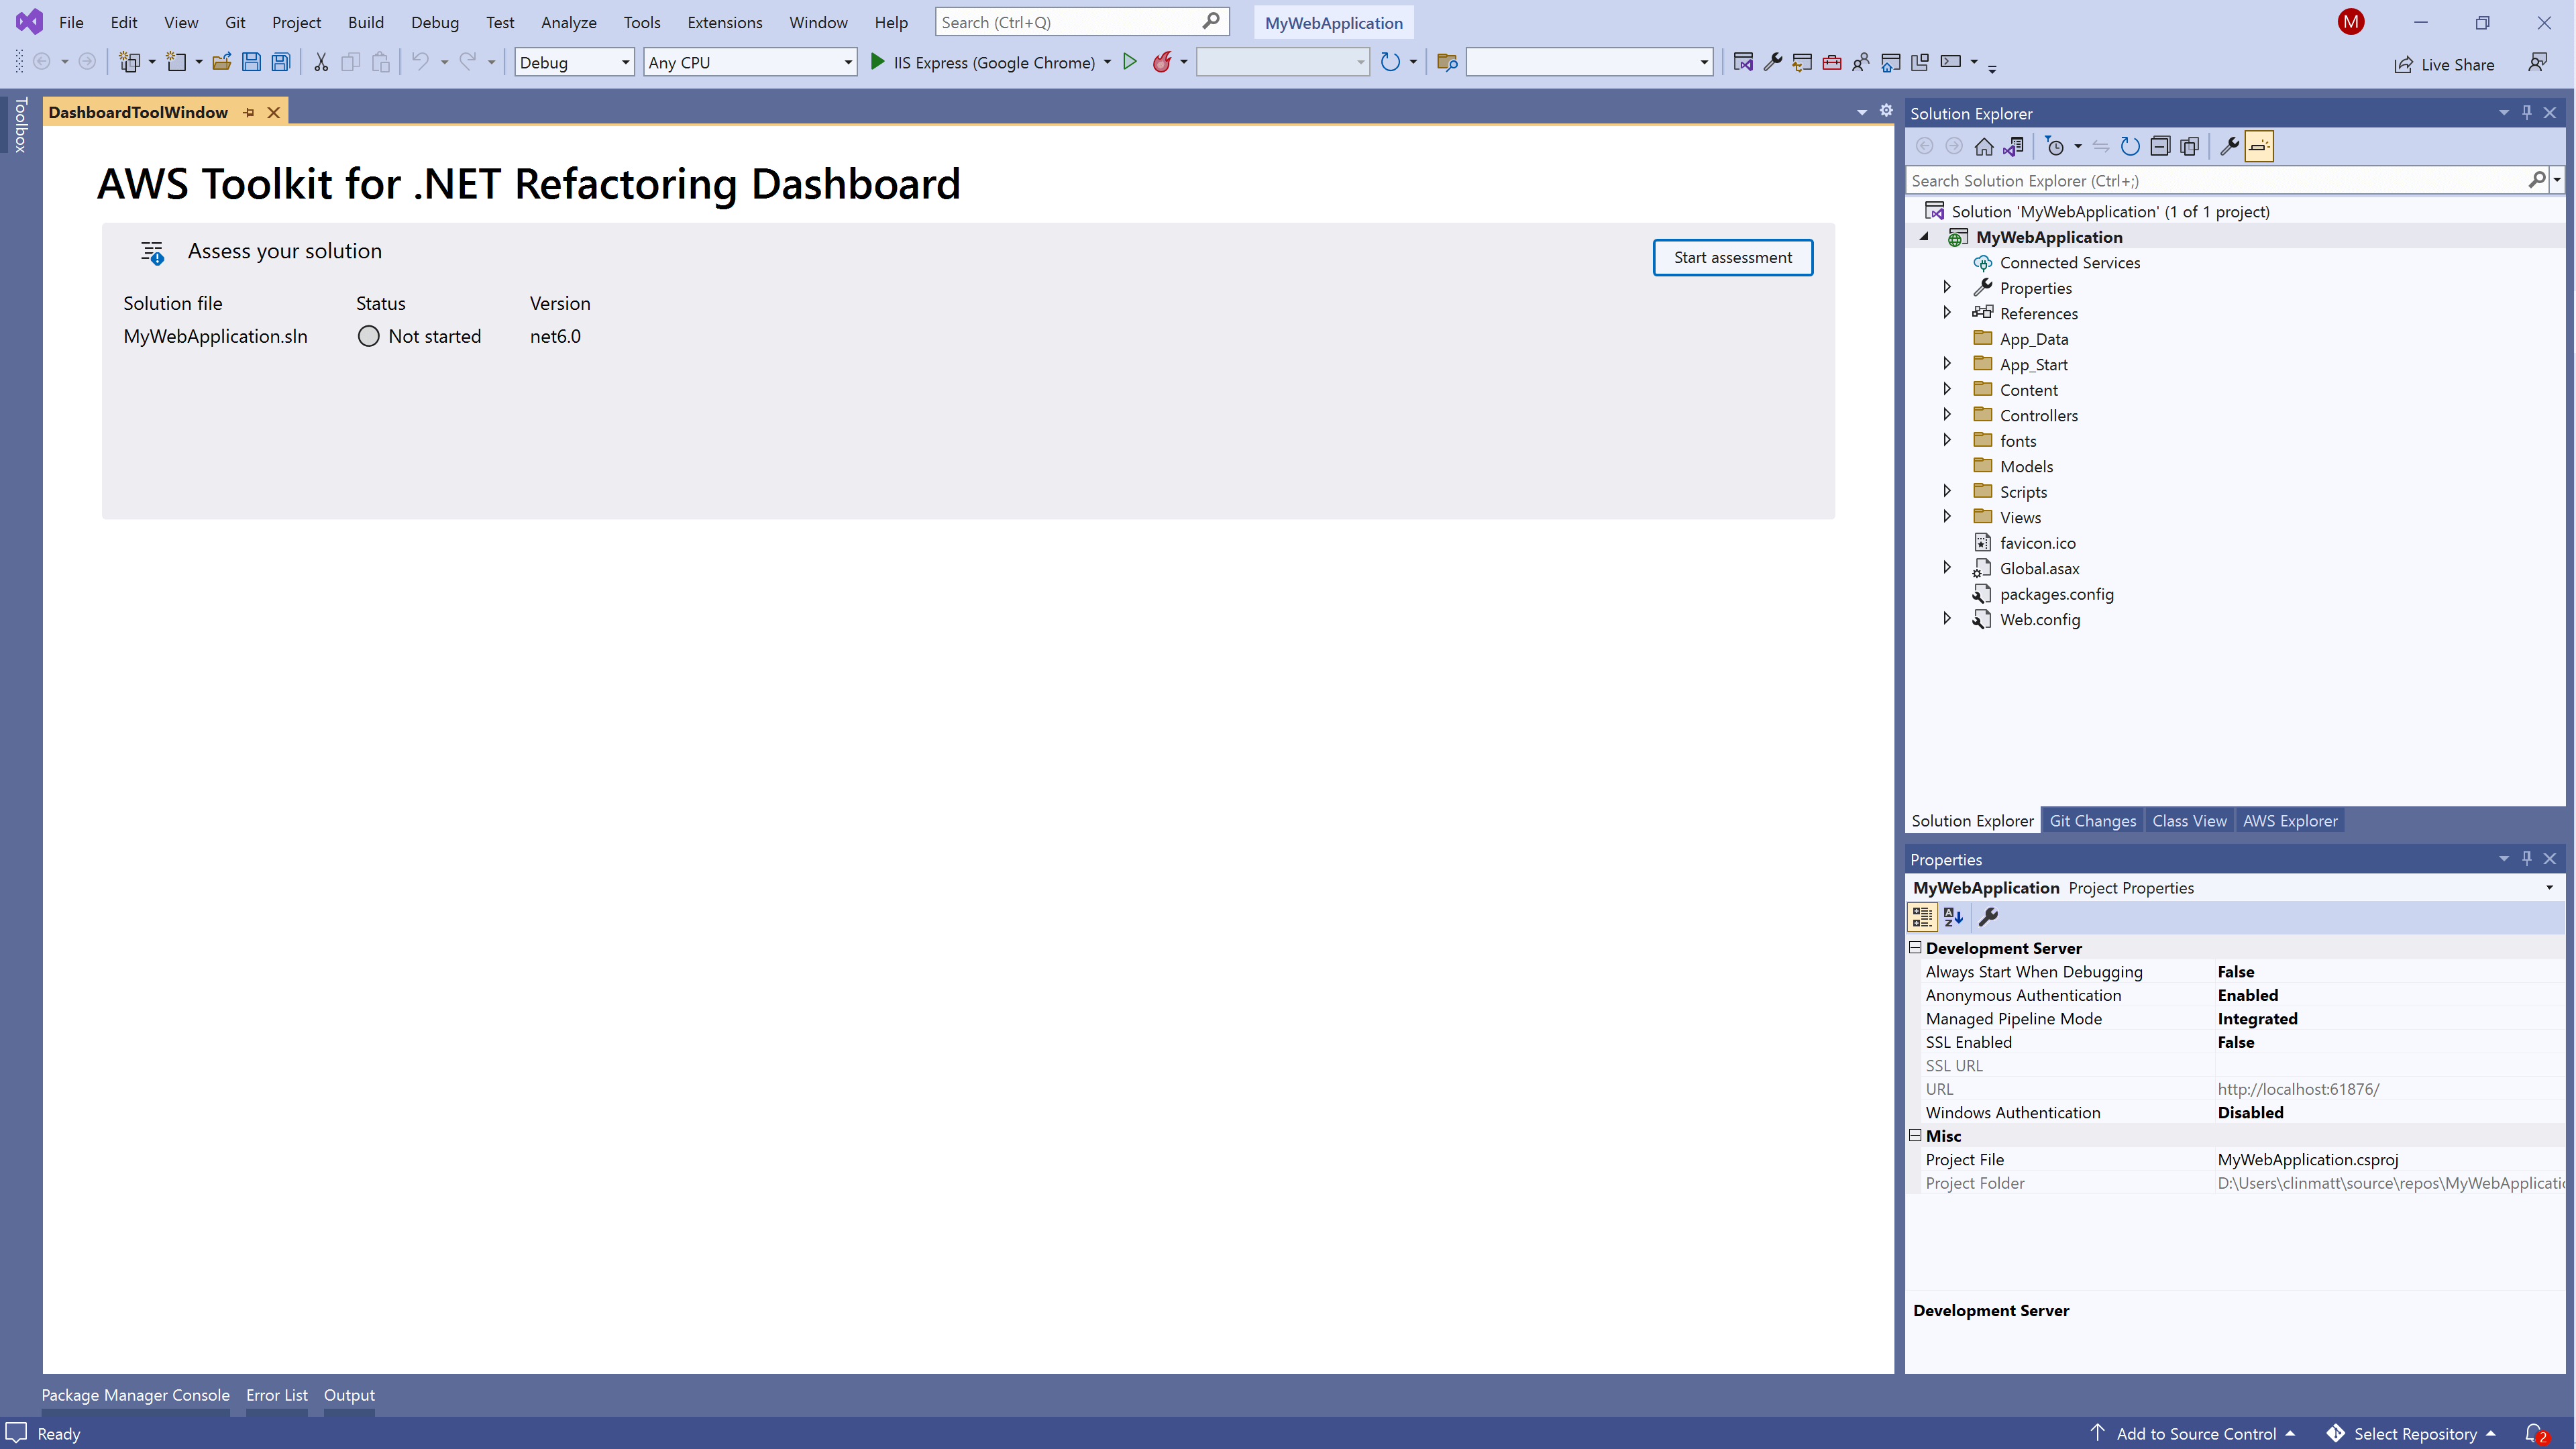Viewport: 2576px width, 1449px height.
Task: Click the Start assessment button
Action: (x=1732, y=258)
